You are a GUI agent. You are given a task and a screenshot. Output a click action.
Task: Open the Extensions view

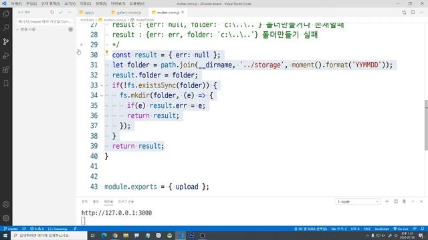pyautogui.click(x=6, y=69)
